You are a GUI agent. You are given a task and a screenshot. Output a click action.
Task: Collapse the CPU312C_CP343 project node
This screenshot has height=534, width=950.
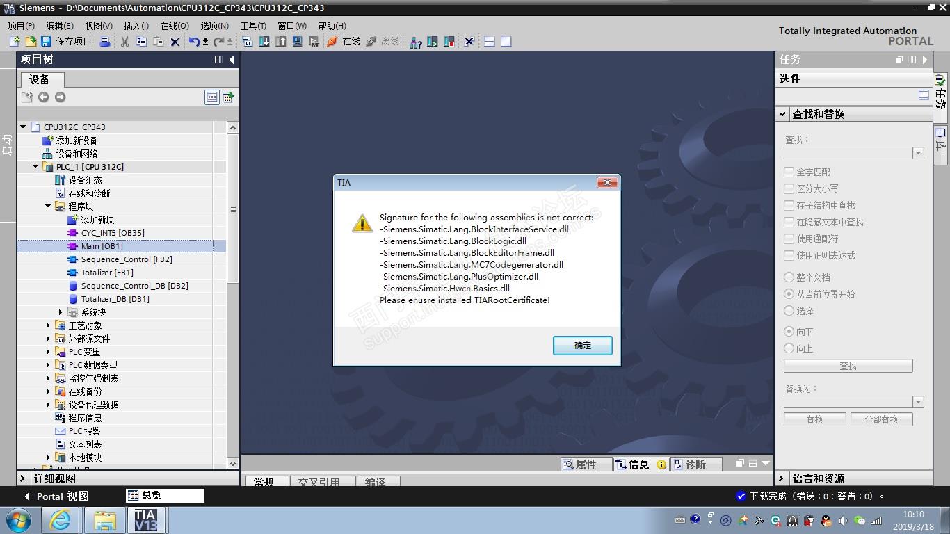coord(23,127)
